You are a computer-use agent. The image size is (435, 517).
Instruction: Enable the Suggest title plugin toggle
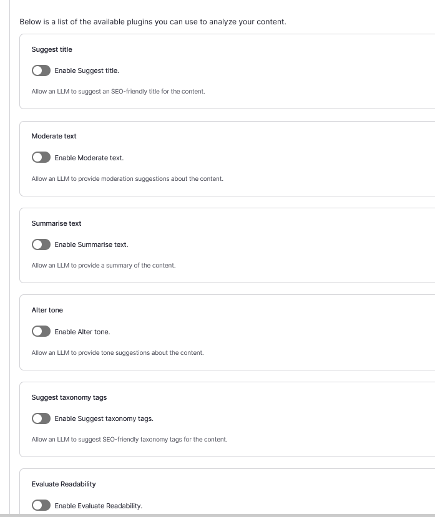tap(41, 70)
